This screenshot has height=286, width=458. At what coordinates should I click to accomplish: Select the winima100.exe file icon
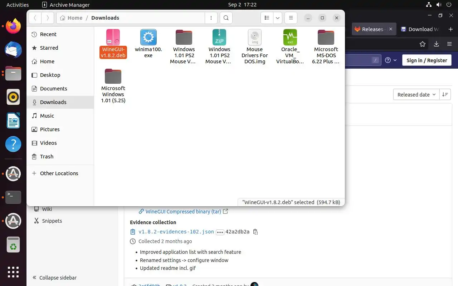[148, 37]
